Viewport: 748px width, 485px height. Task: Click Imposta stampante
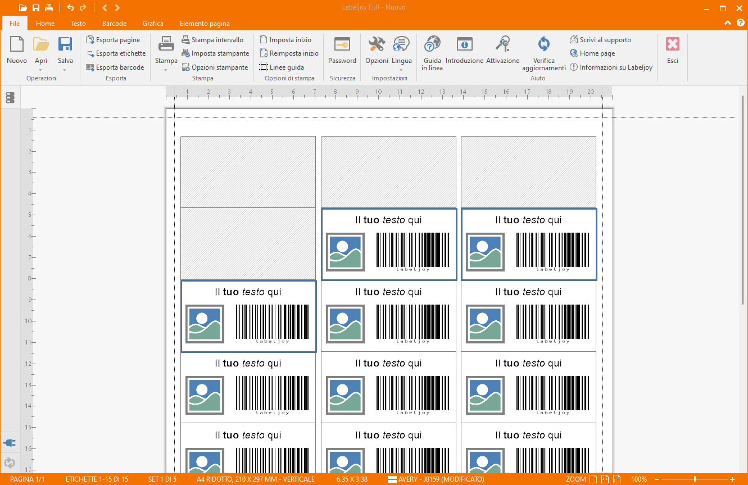tap(215, 53)
